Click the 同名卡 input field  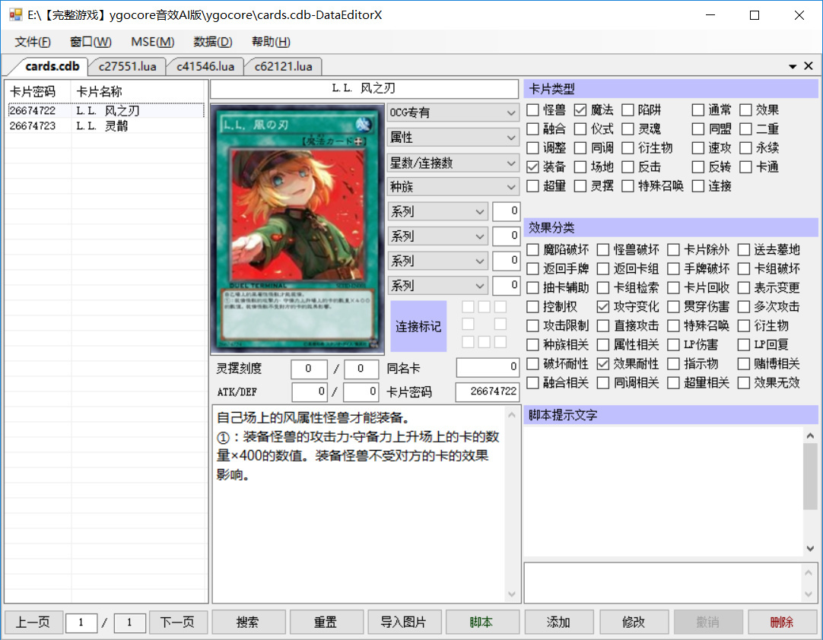[x=488, y=366]
